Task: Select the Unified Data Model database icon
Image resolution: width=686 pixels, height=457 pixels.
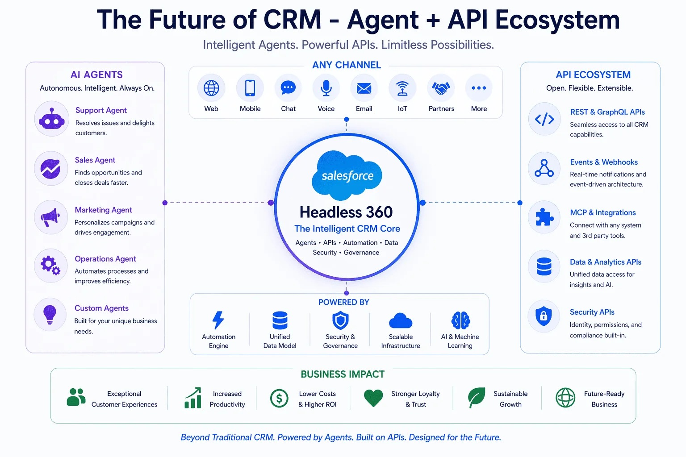Action: (x=280, y=320)
